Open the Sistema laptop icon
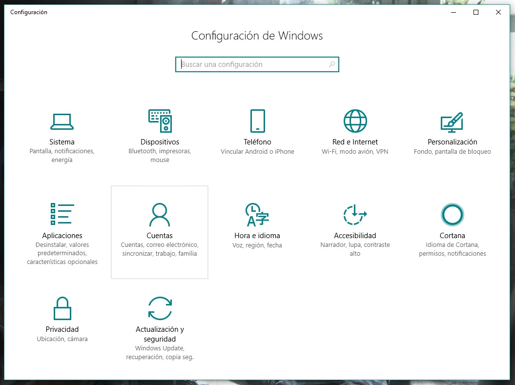This screenshot has height=385, width=515. pos(62,122)
